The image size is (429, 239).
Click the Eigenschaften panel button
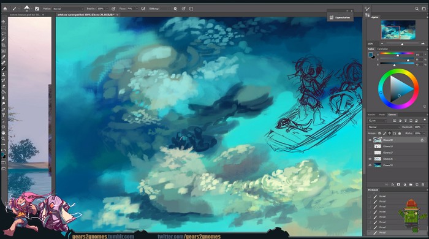[x=340, y=18]
